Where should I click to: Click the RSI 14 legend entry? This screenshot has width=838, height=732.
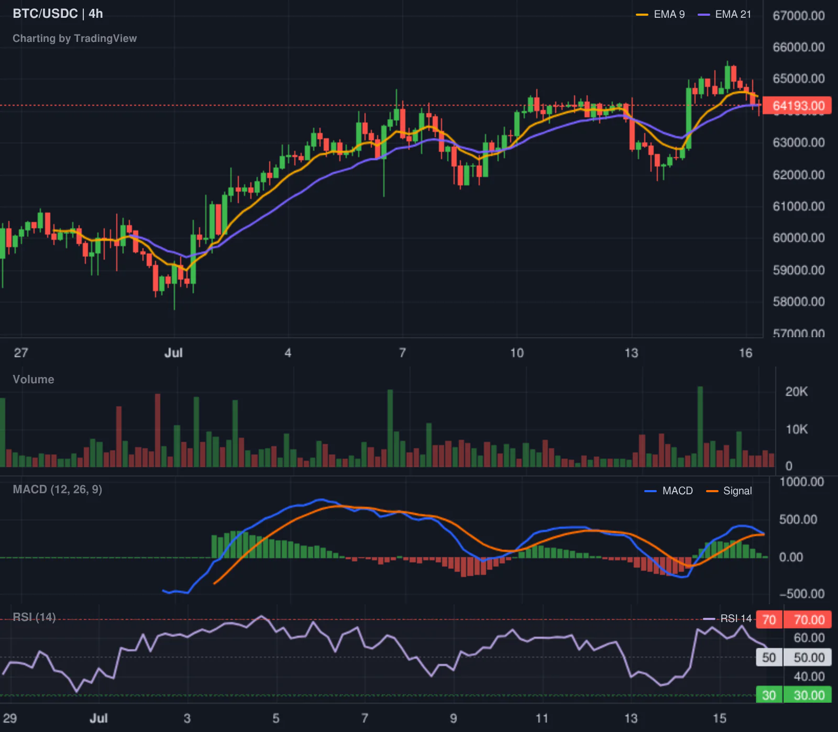click(x=727, y=619)
